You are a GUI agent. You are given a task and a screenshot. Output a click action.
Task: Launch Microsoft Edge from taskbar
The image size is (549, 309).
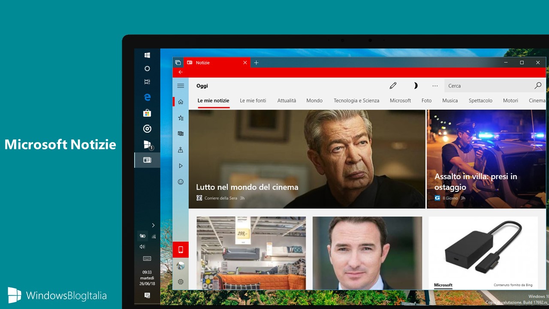click(147, 97)
